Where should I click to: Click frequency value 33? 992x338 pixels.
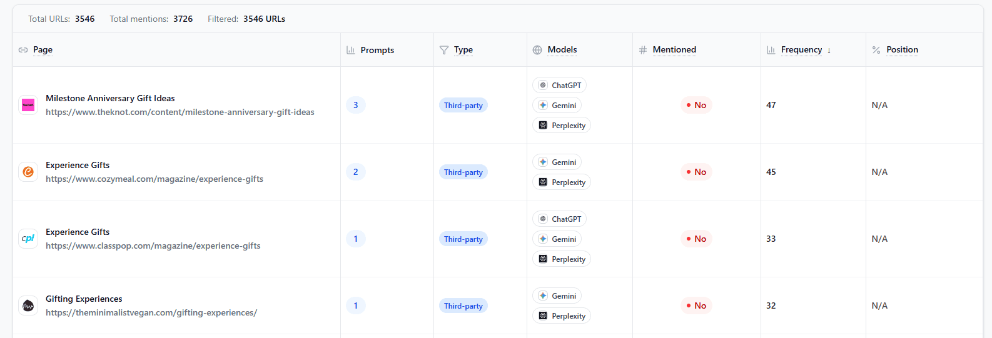point(771,239)
